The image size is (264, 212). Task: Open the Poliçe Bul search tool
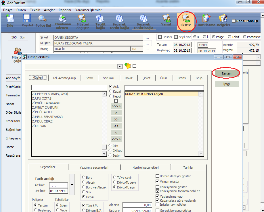(x=43, y=20)
